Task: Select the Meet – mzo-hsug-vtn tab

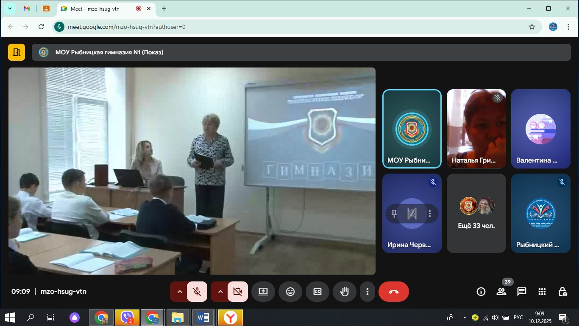Action: 97,8
